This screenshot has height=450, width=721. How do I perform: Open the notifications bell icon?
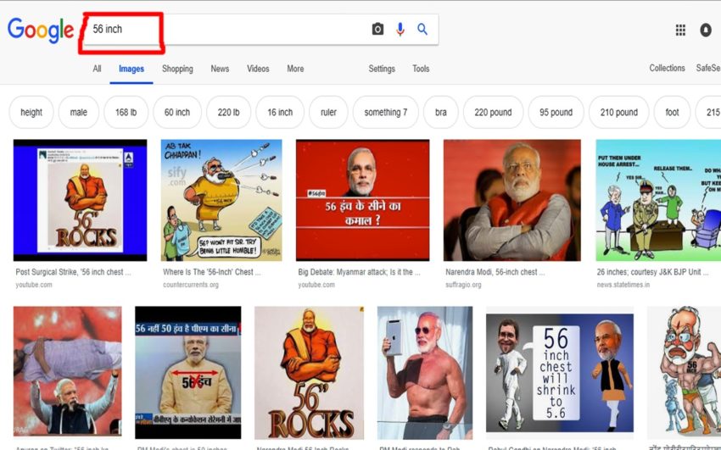tap(706, 30)
